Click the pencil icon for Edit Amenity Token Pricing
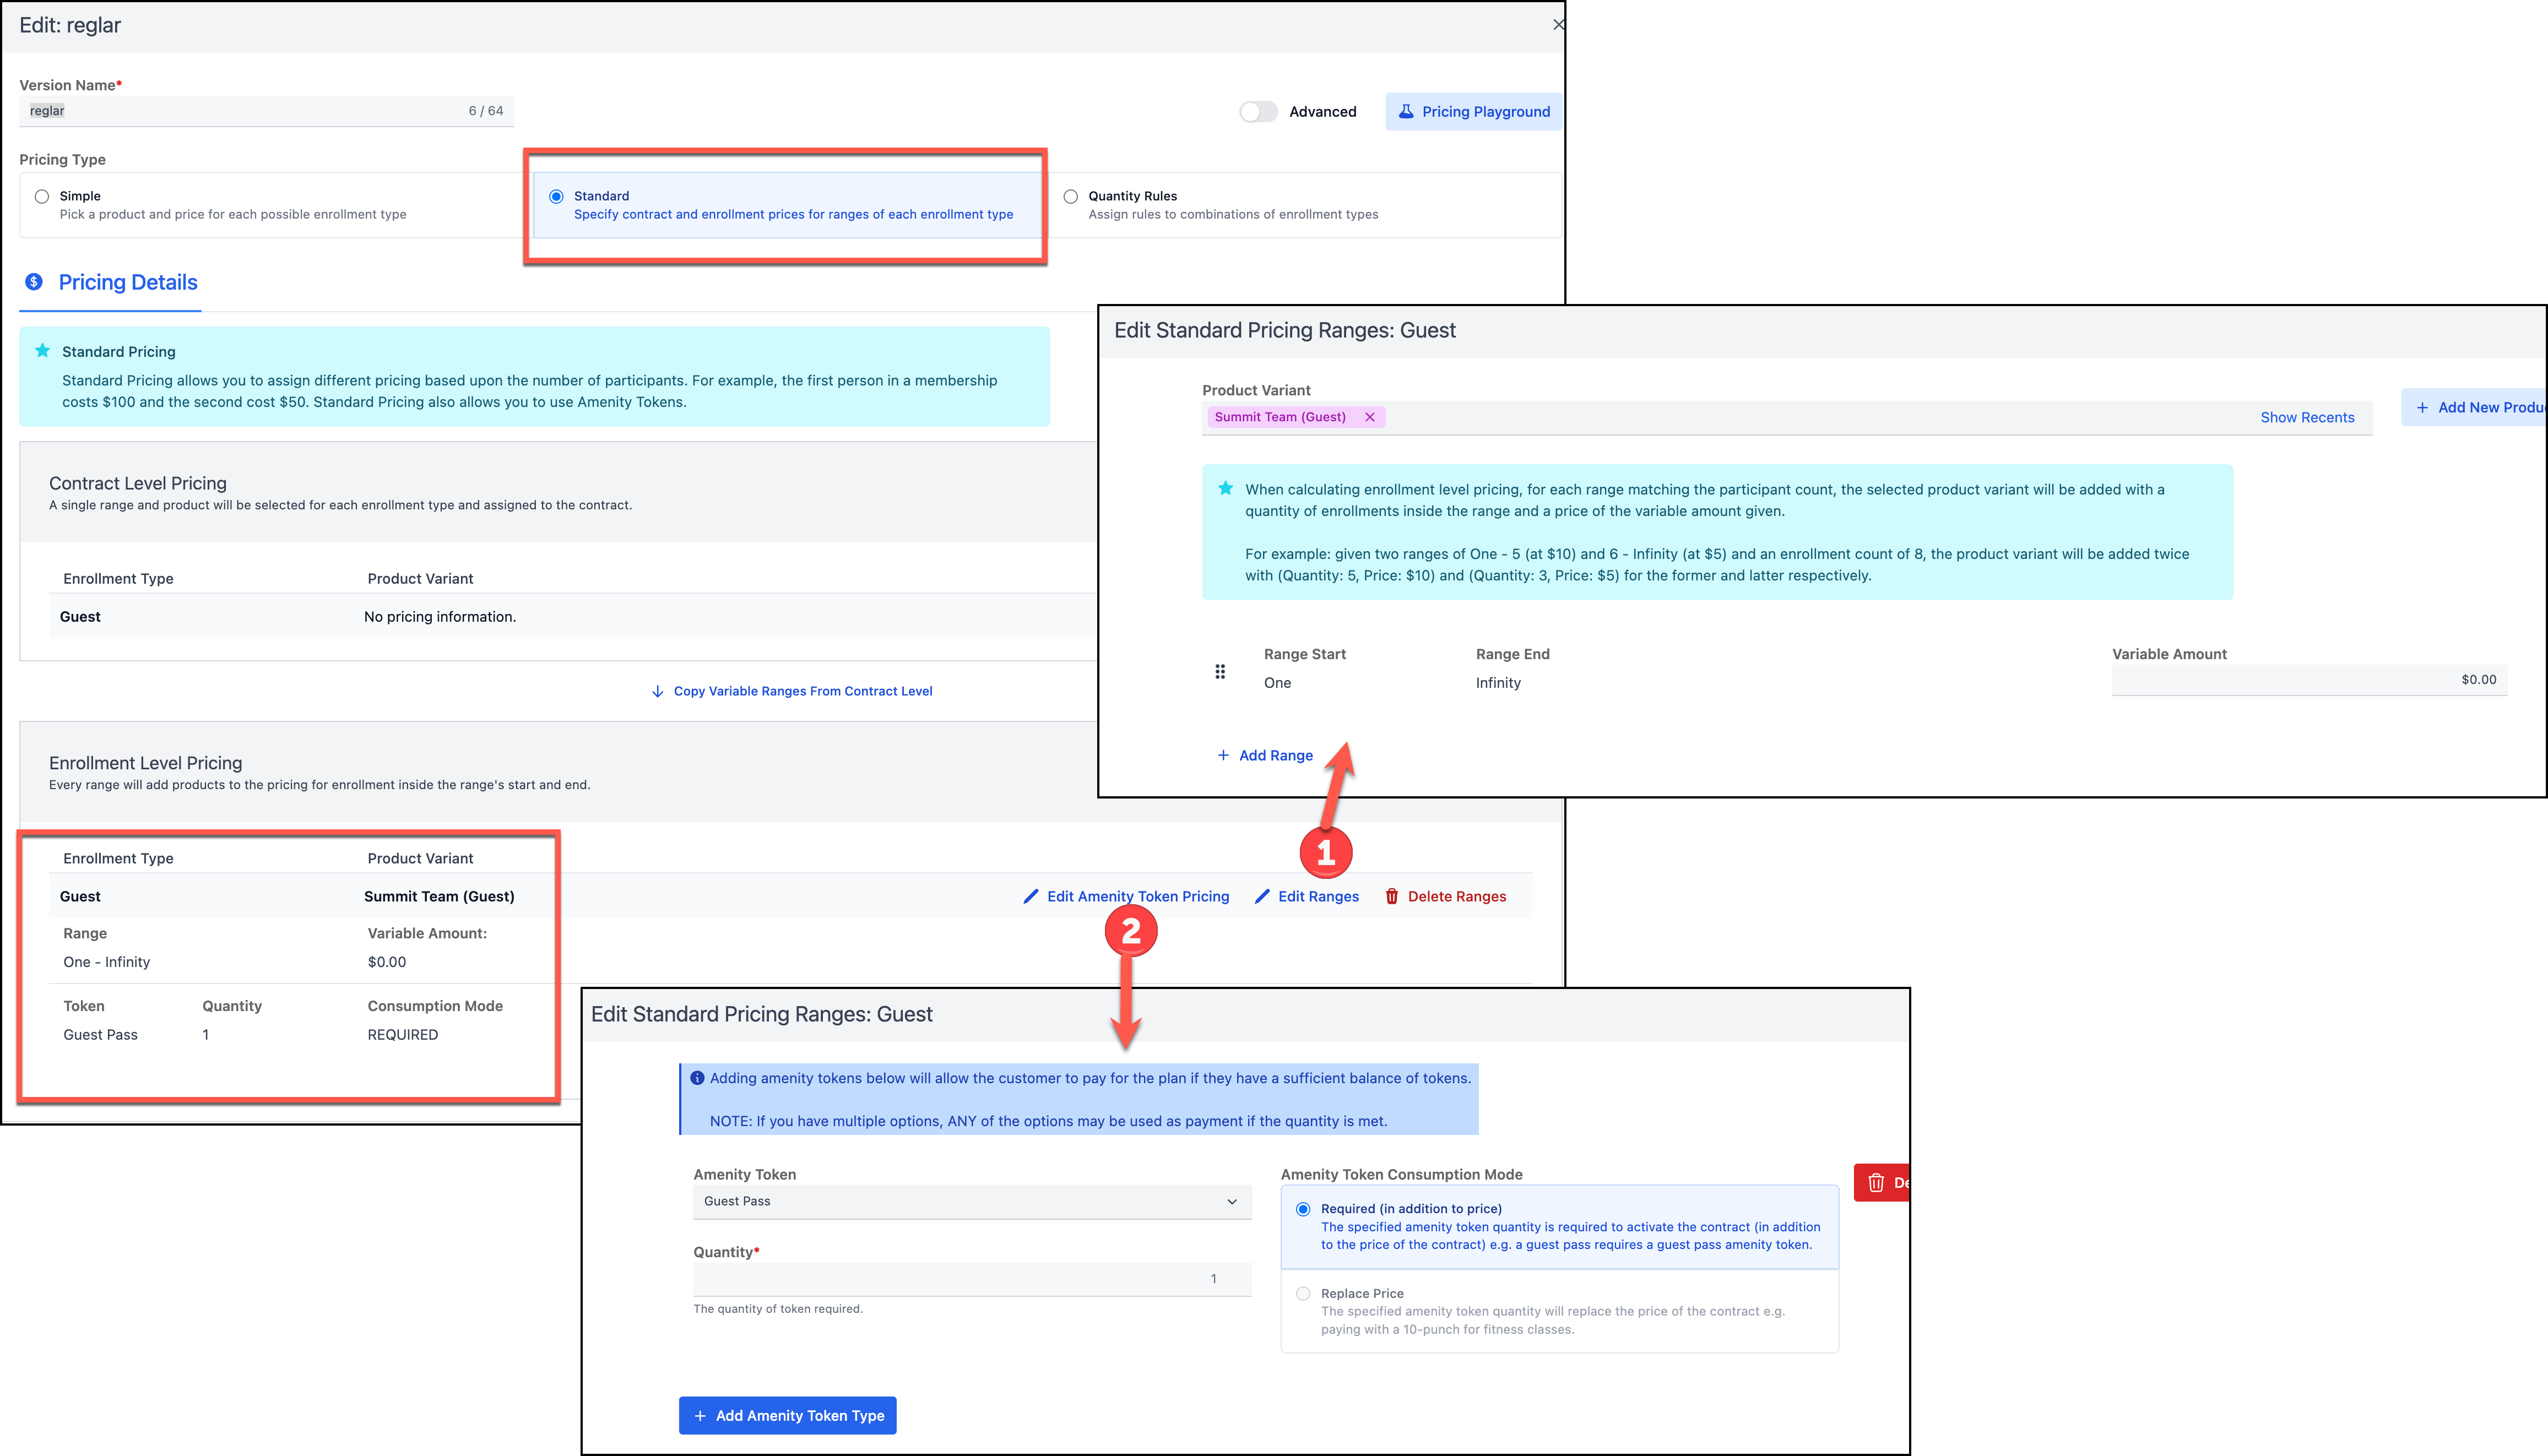This screenshot has width=2548, height=1456. coord(1031,896)
